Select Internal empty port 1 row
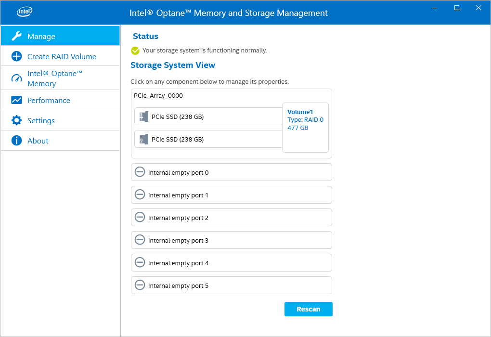The height and width of the screenshot is (337, 491). click(232, 195)
